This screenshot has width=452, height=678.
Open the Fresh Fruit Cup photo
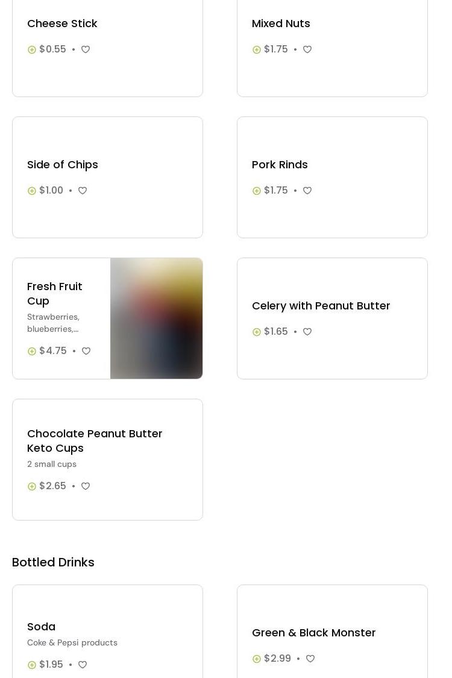tap(156, 318)
